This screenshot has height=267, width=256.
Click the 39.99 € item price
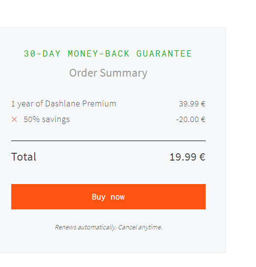[192, 103]
